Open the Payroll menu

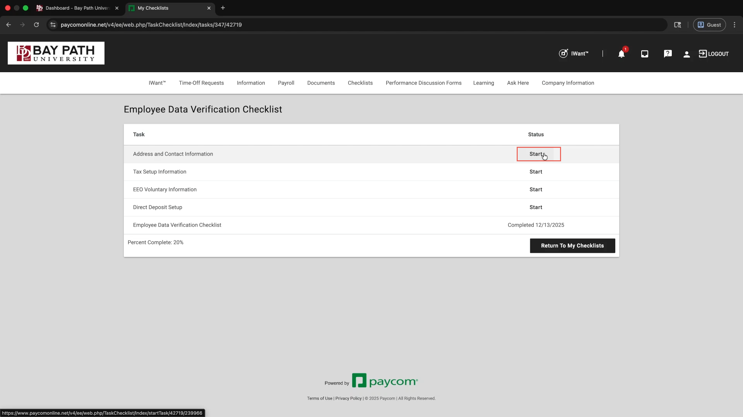(x=286, y=83)
